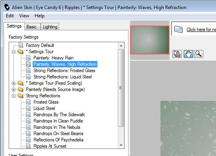Open the Edit menu
This screenshot has width=216, height=156.
10,16
